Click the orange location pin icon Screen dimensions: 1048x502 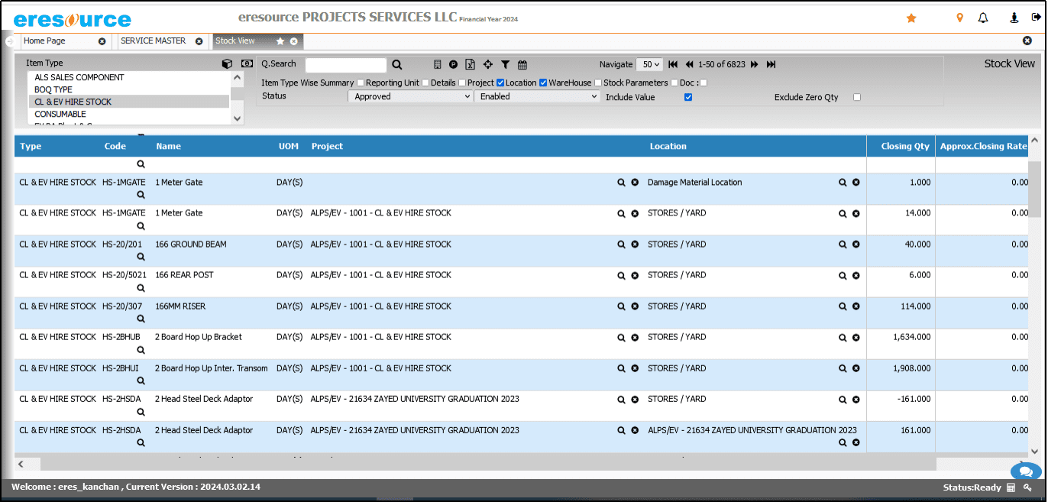[960, 18]
